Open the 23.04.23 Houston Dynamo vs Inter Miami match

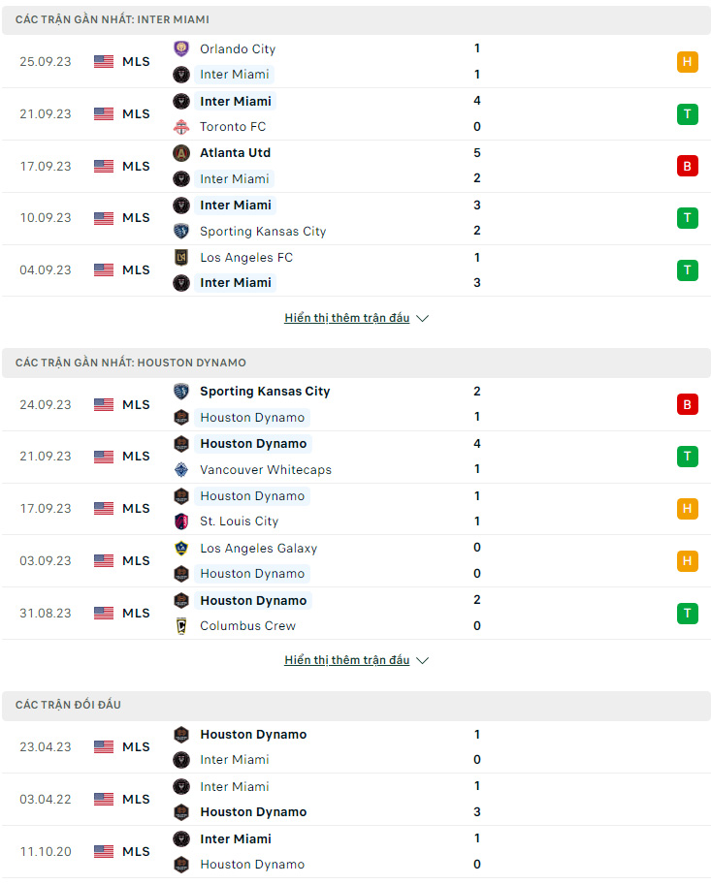click(356, 746)
